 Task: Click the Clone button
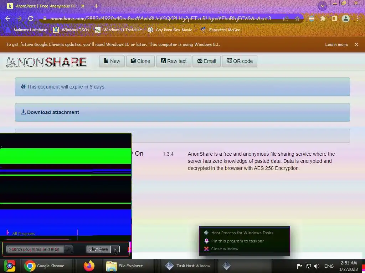[140, 61]
